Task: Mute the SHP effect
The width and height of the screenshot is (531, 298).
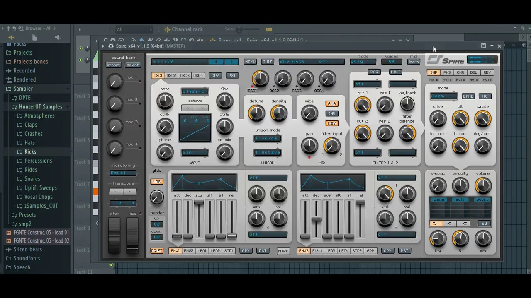Action: 434,80
